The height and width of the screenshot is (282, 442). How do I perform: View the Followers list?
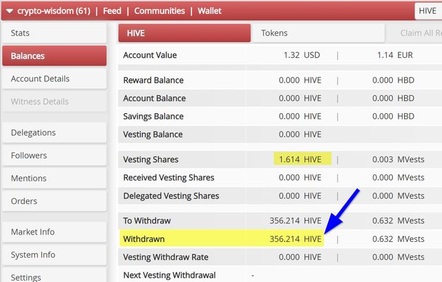click(x=55, y=155)
